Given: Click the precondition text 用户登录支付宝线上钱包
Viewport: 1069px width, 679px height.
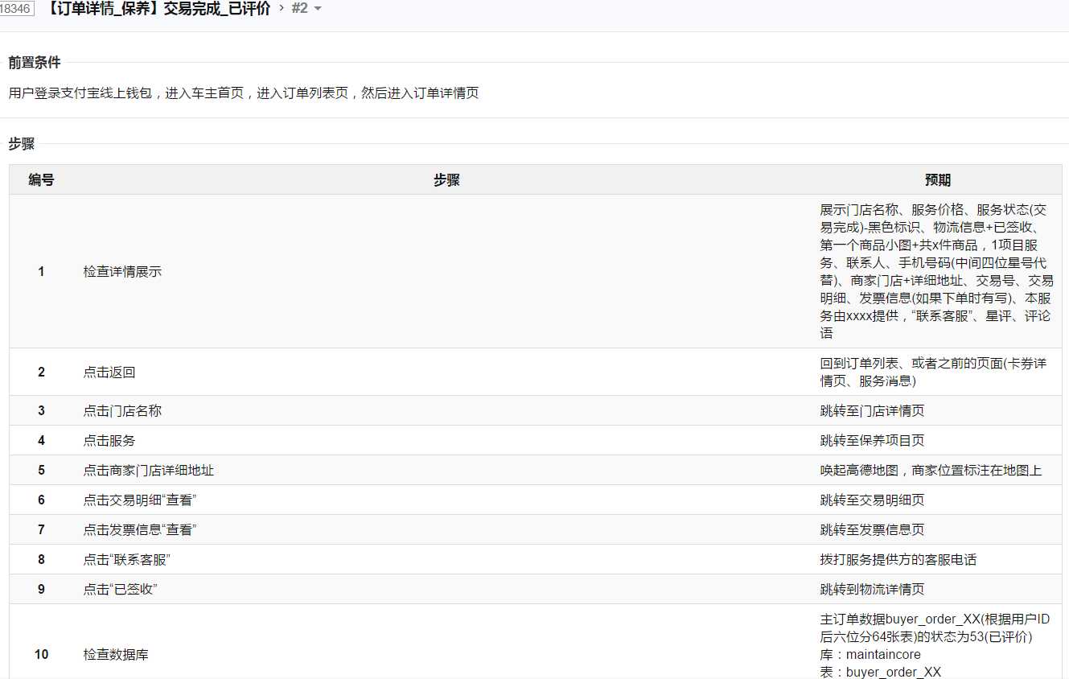Looking at the screenshot, I should click(80, 93).
